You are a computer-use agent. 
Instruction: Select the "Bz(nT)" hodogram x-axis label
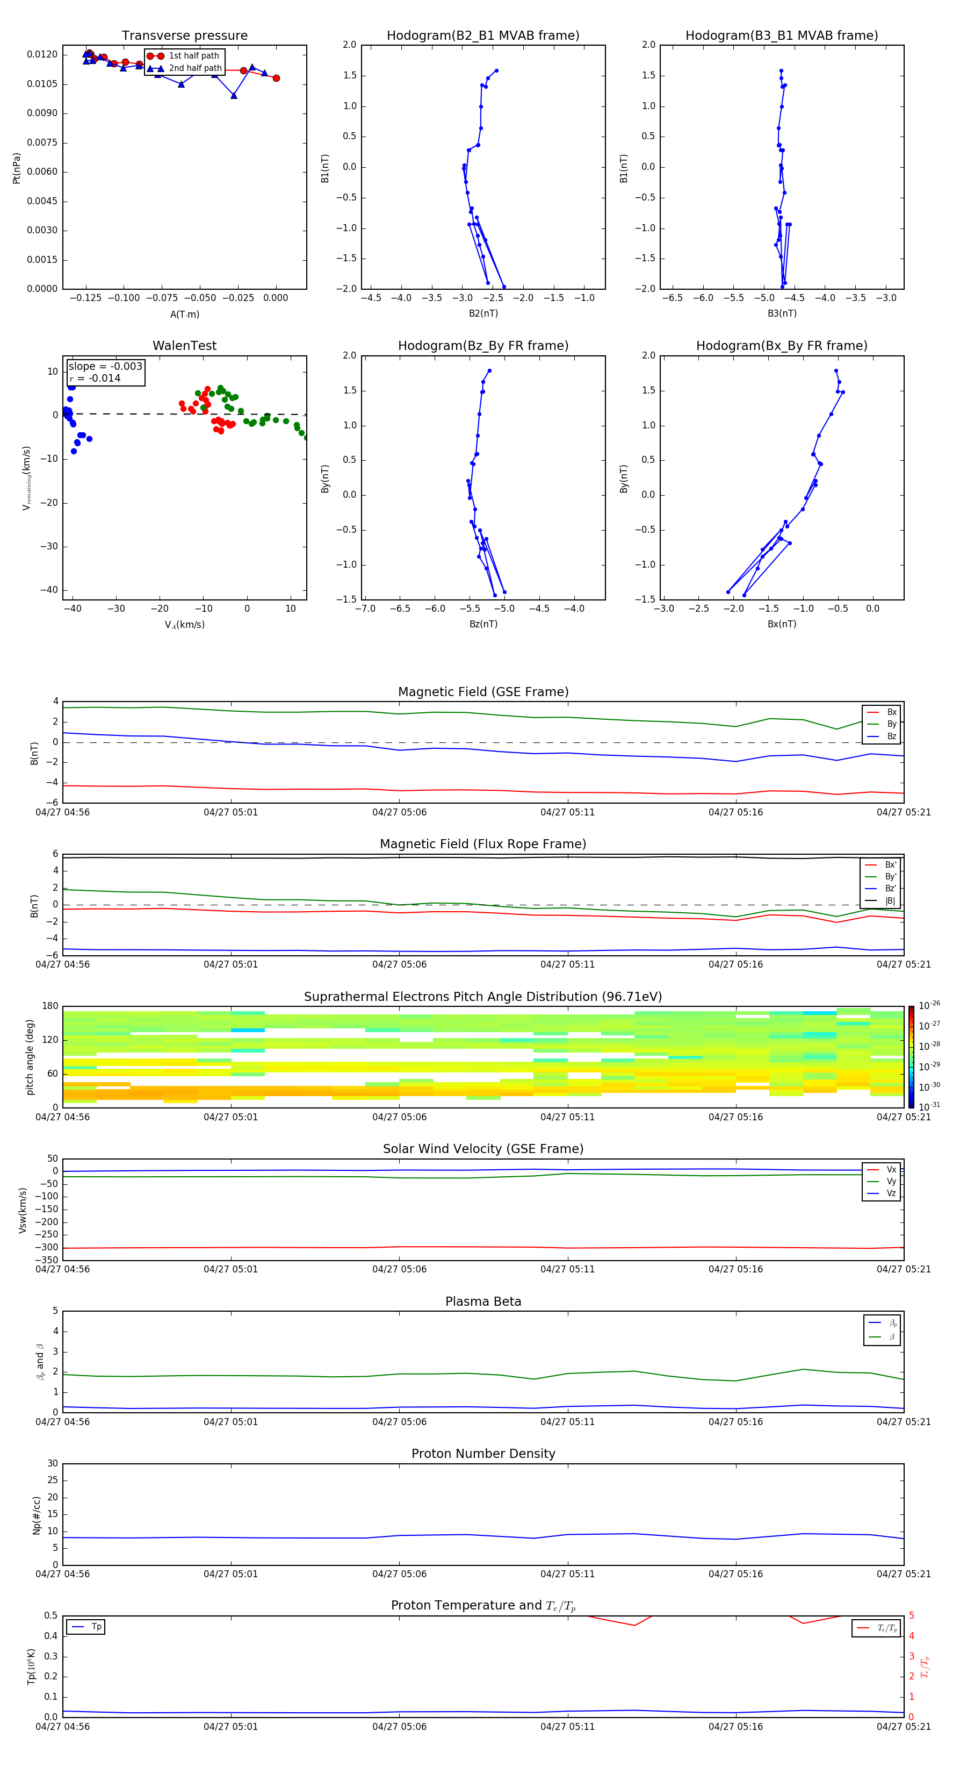click(x=483, y=625)
